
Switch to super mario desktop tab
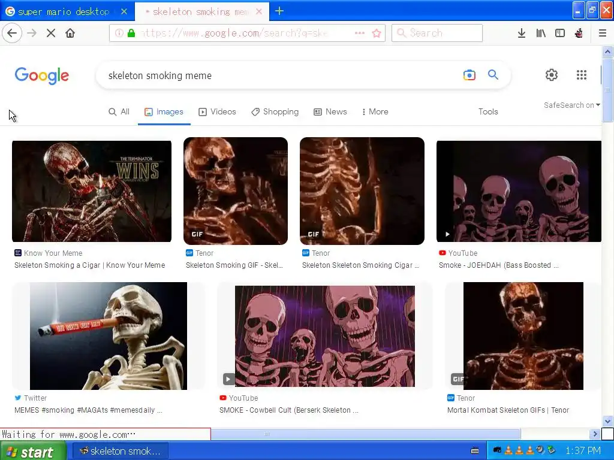pyautogui.click(x=62, y=12)
